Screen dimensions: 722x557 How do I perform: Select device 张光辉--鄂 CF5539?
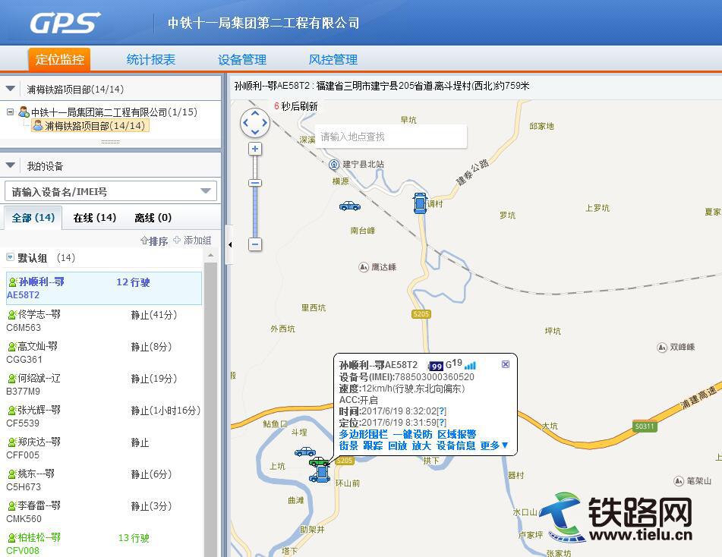[104, 416]
